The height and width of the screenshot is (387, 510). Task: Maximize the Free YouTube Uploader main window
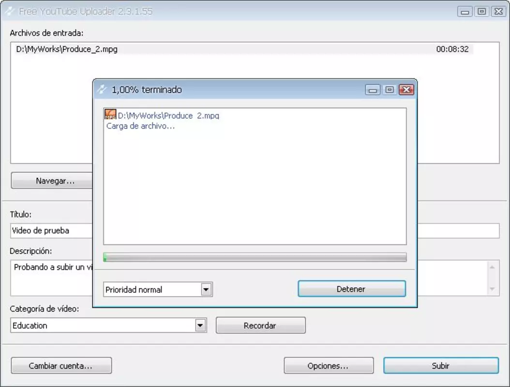482,12
